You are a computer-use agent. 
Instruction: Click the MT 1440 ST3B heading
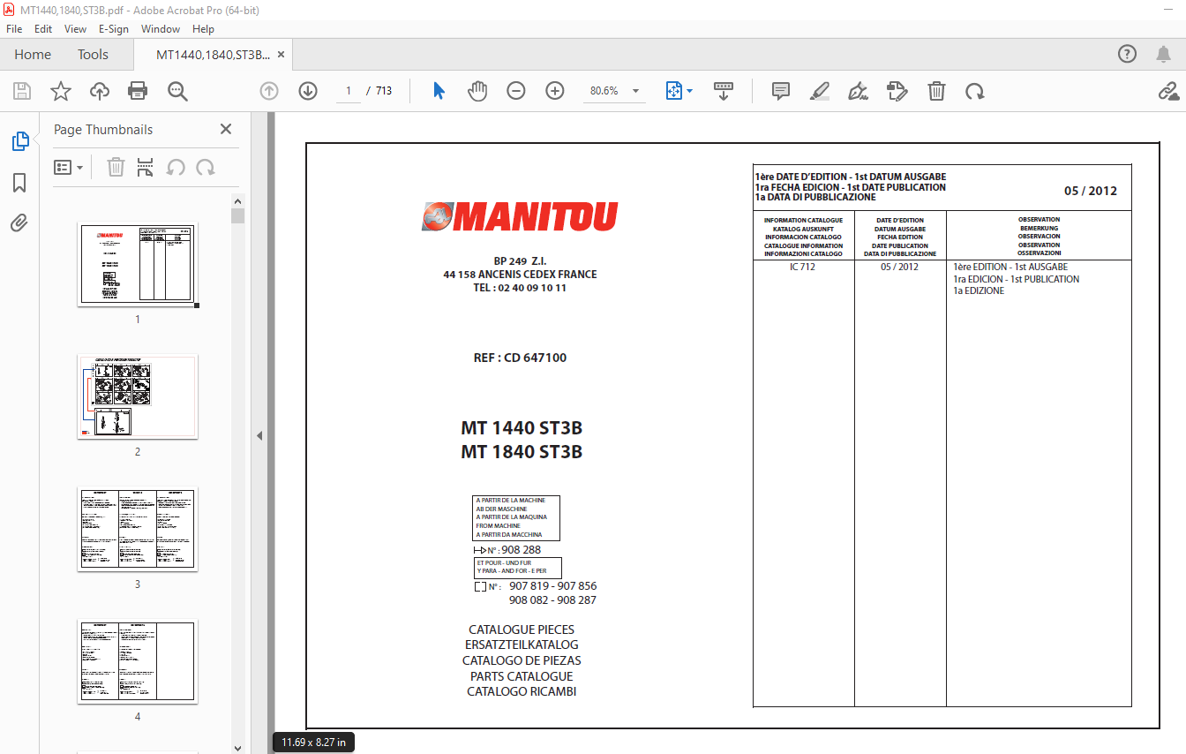click(522, 428)
